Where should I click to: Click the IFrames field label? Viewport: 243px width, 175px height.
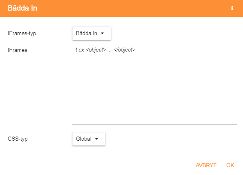pos(18,50)
